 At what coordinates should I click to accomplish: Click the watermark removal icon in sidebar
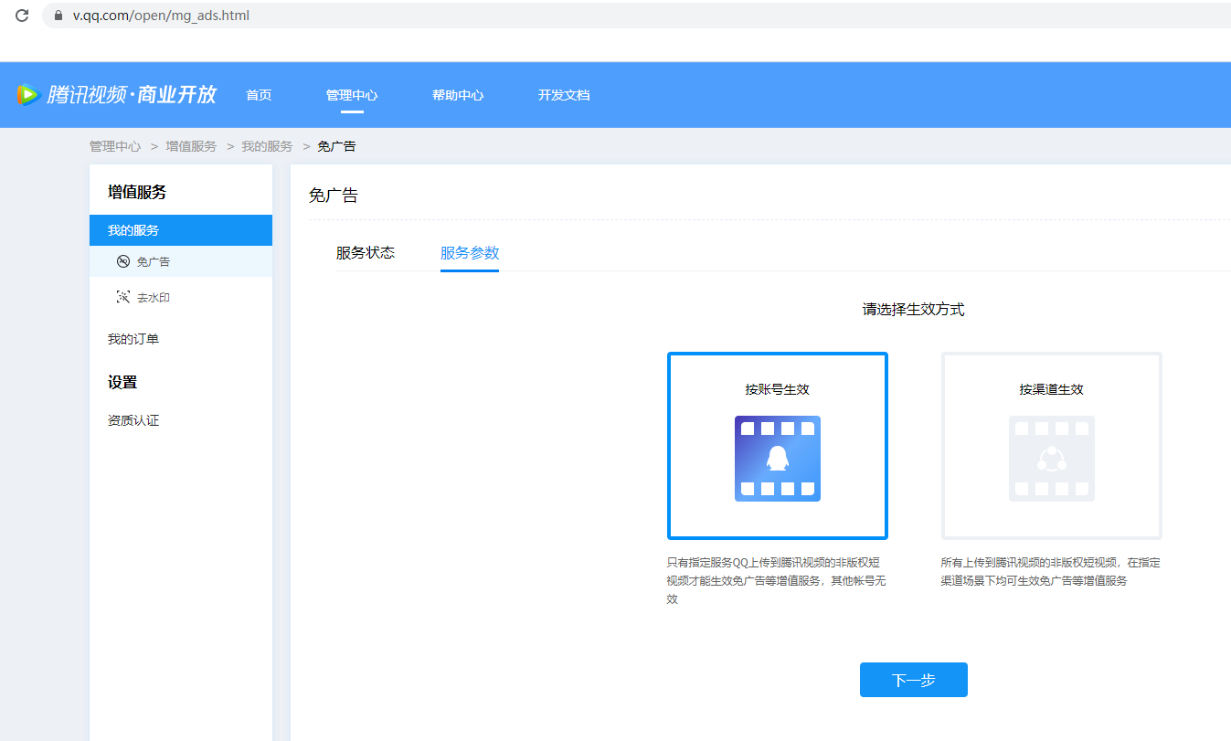123,298
